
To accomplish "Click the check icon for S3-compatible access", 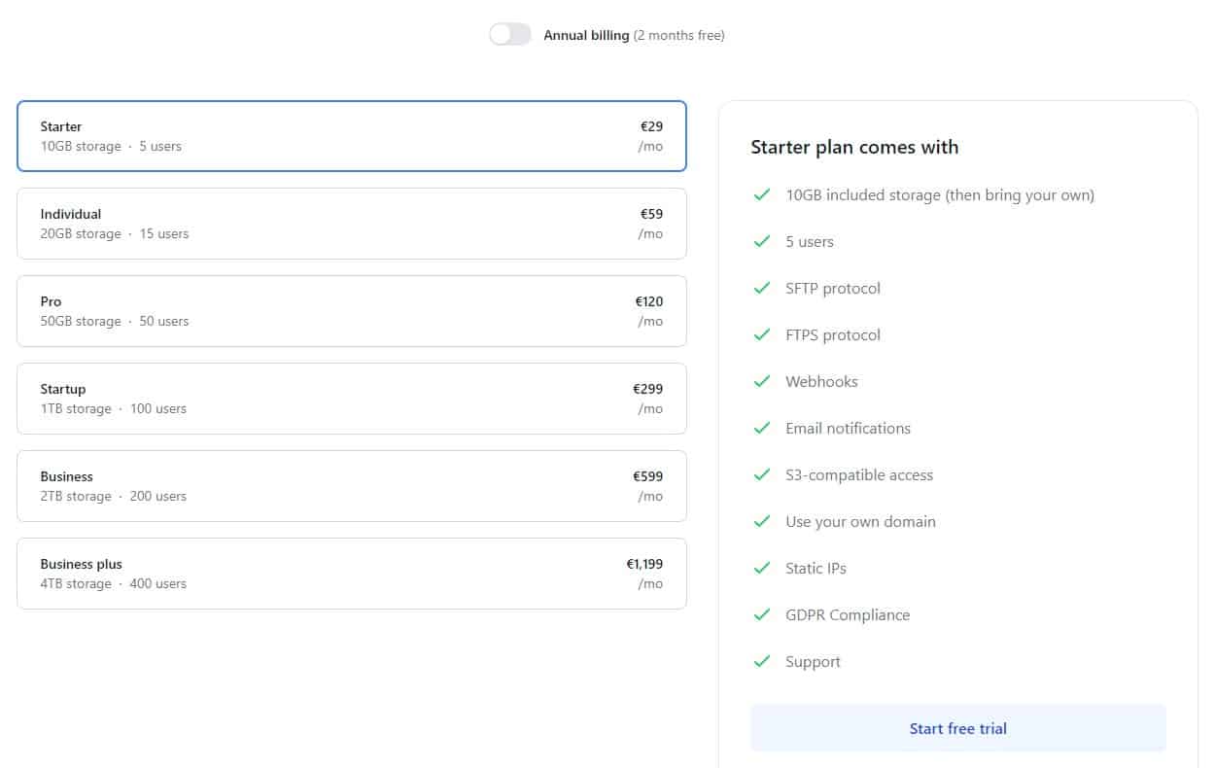I will pos(762,475).
